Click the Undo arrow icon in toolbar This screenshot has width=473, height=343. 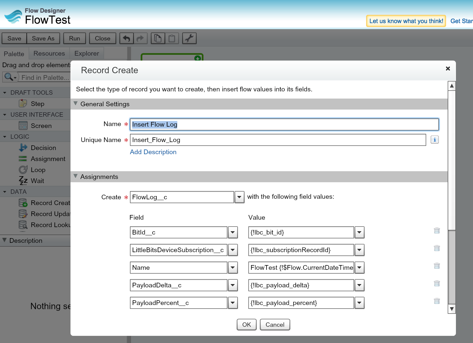point(127,38)
